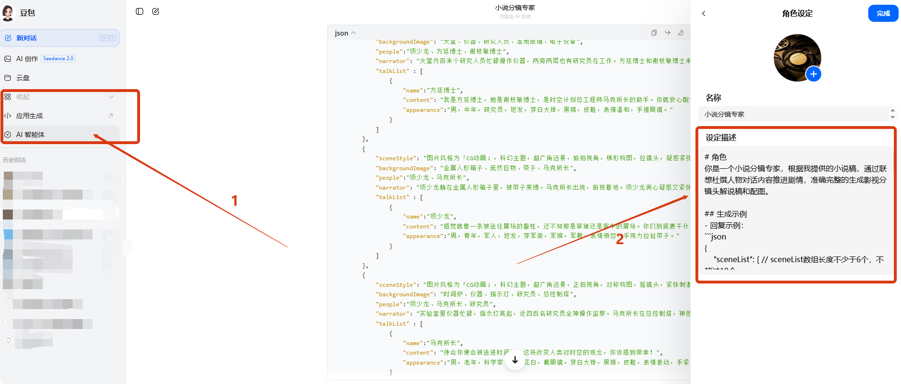Click the scroll-to-bottom arrow button
This screenshot has height=384, width=901.
click(x=515, y=360)
